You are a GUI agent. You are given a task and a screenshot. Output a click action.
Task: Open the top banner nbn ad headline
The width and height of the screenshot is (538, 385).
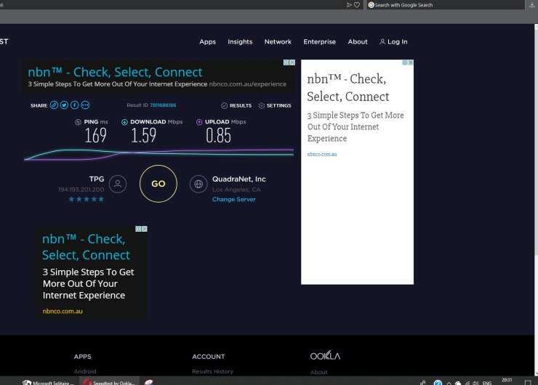[x=115, y=72]
